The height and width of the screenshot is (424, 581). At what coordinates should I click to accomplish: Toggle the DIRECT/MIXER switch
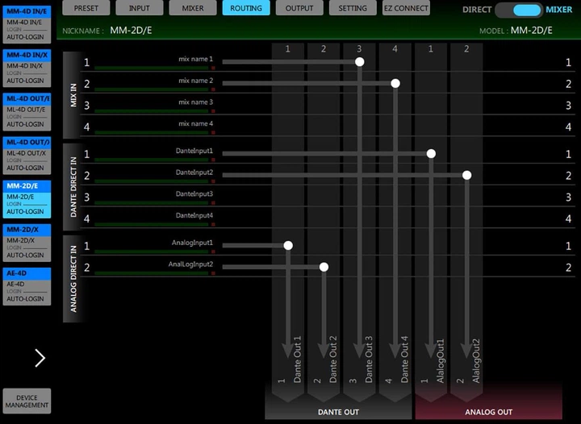519,10
